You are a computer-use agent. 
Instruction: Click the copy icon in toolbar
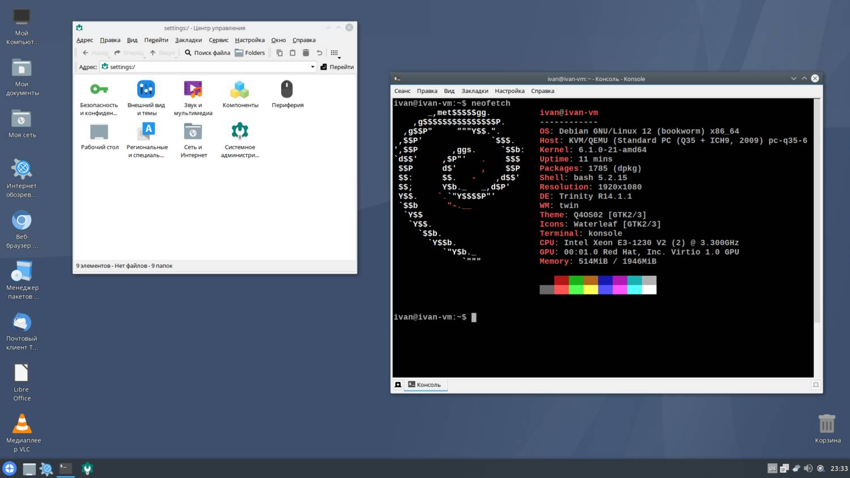coord(279,53)
